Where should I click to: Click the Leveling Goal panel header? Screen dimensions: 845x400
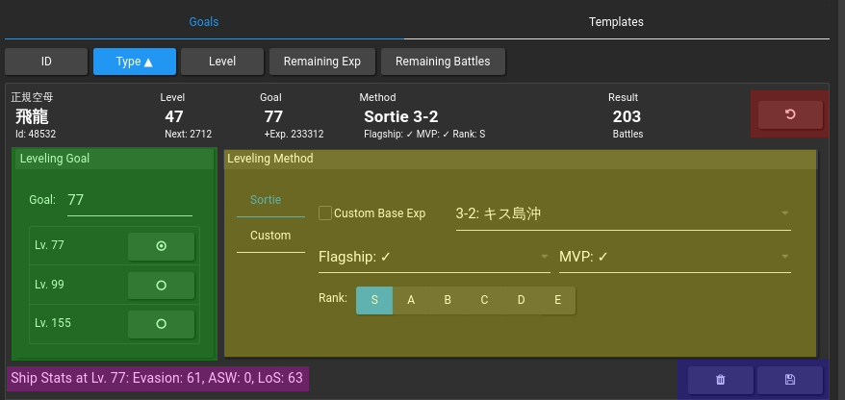click(115, 159)
